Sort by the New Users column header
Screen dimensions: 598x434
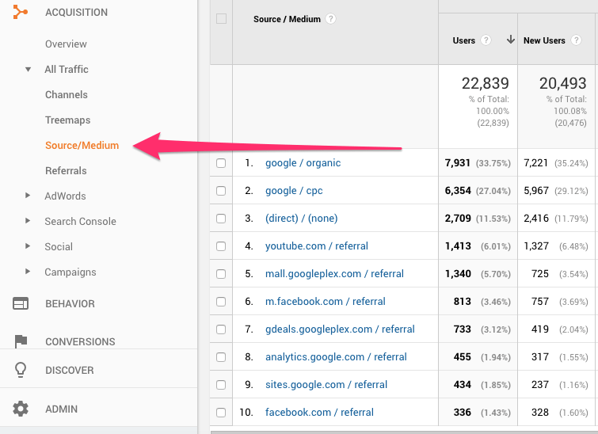tap(544, 40)
